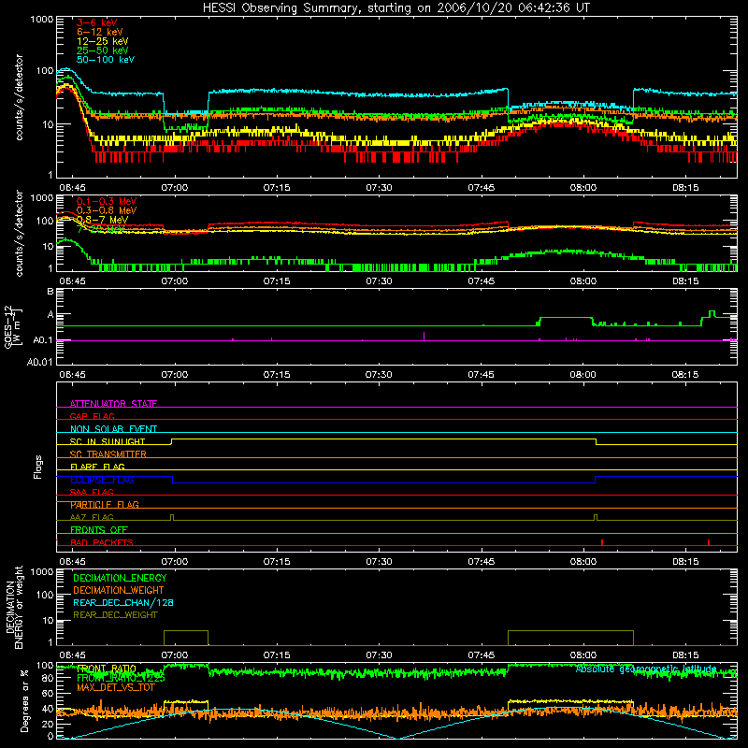Select the FRONTS_OFF flag label
This screenshot has height=748, width=748.
point(99,530)
